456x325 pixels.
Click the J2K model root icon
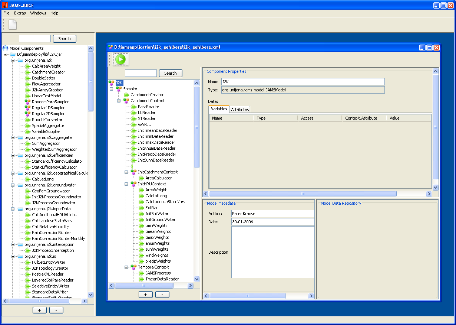click(111, 83)
